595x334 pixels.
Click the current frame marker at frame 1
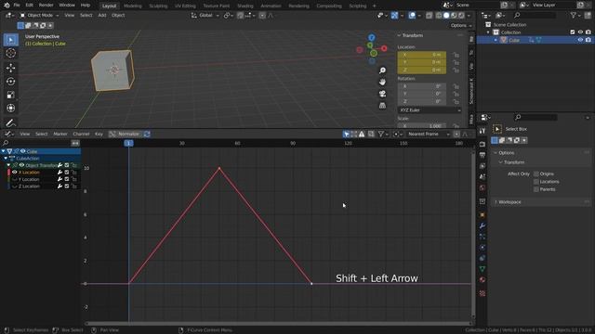click(x=128, y=143)
